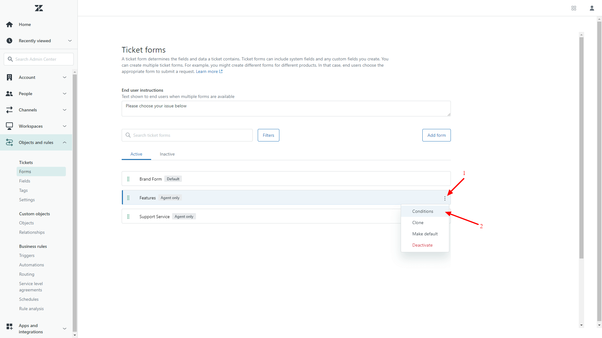
Task: Click the Filters button
Action: coord(268,135)
